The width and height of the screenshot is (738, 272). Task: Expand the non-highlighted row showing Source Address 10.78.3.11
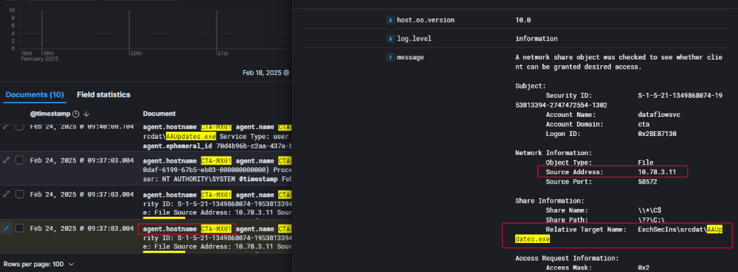[x=6, y=195]
